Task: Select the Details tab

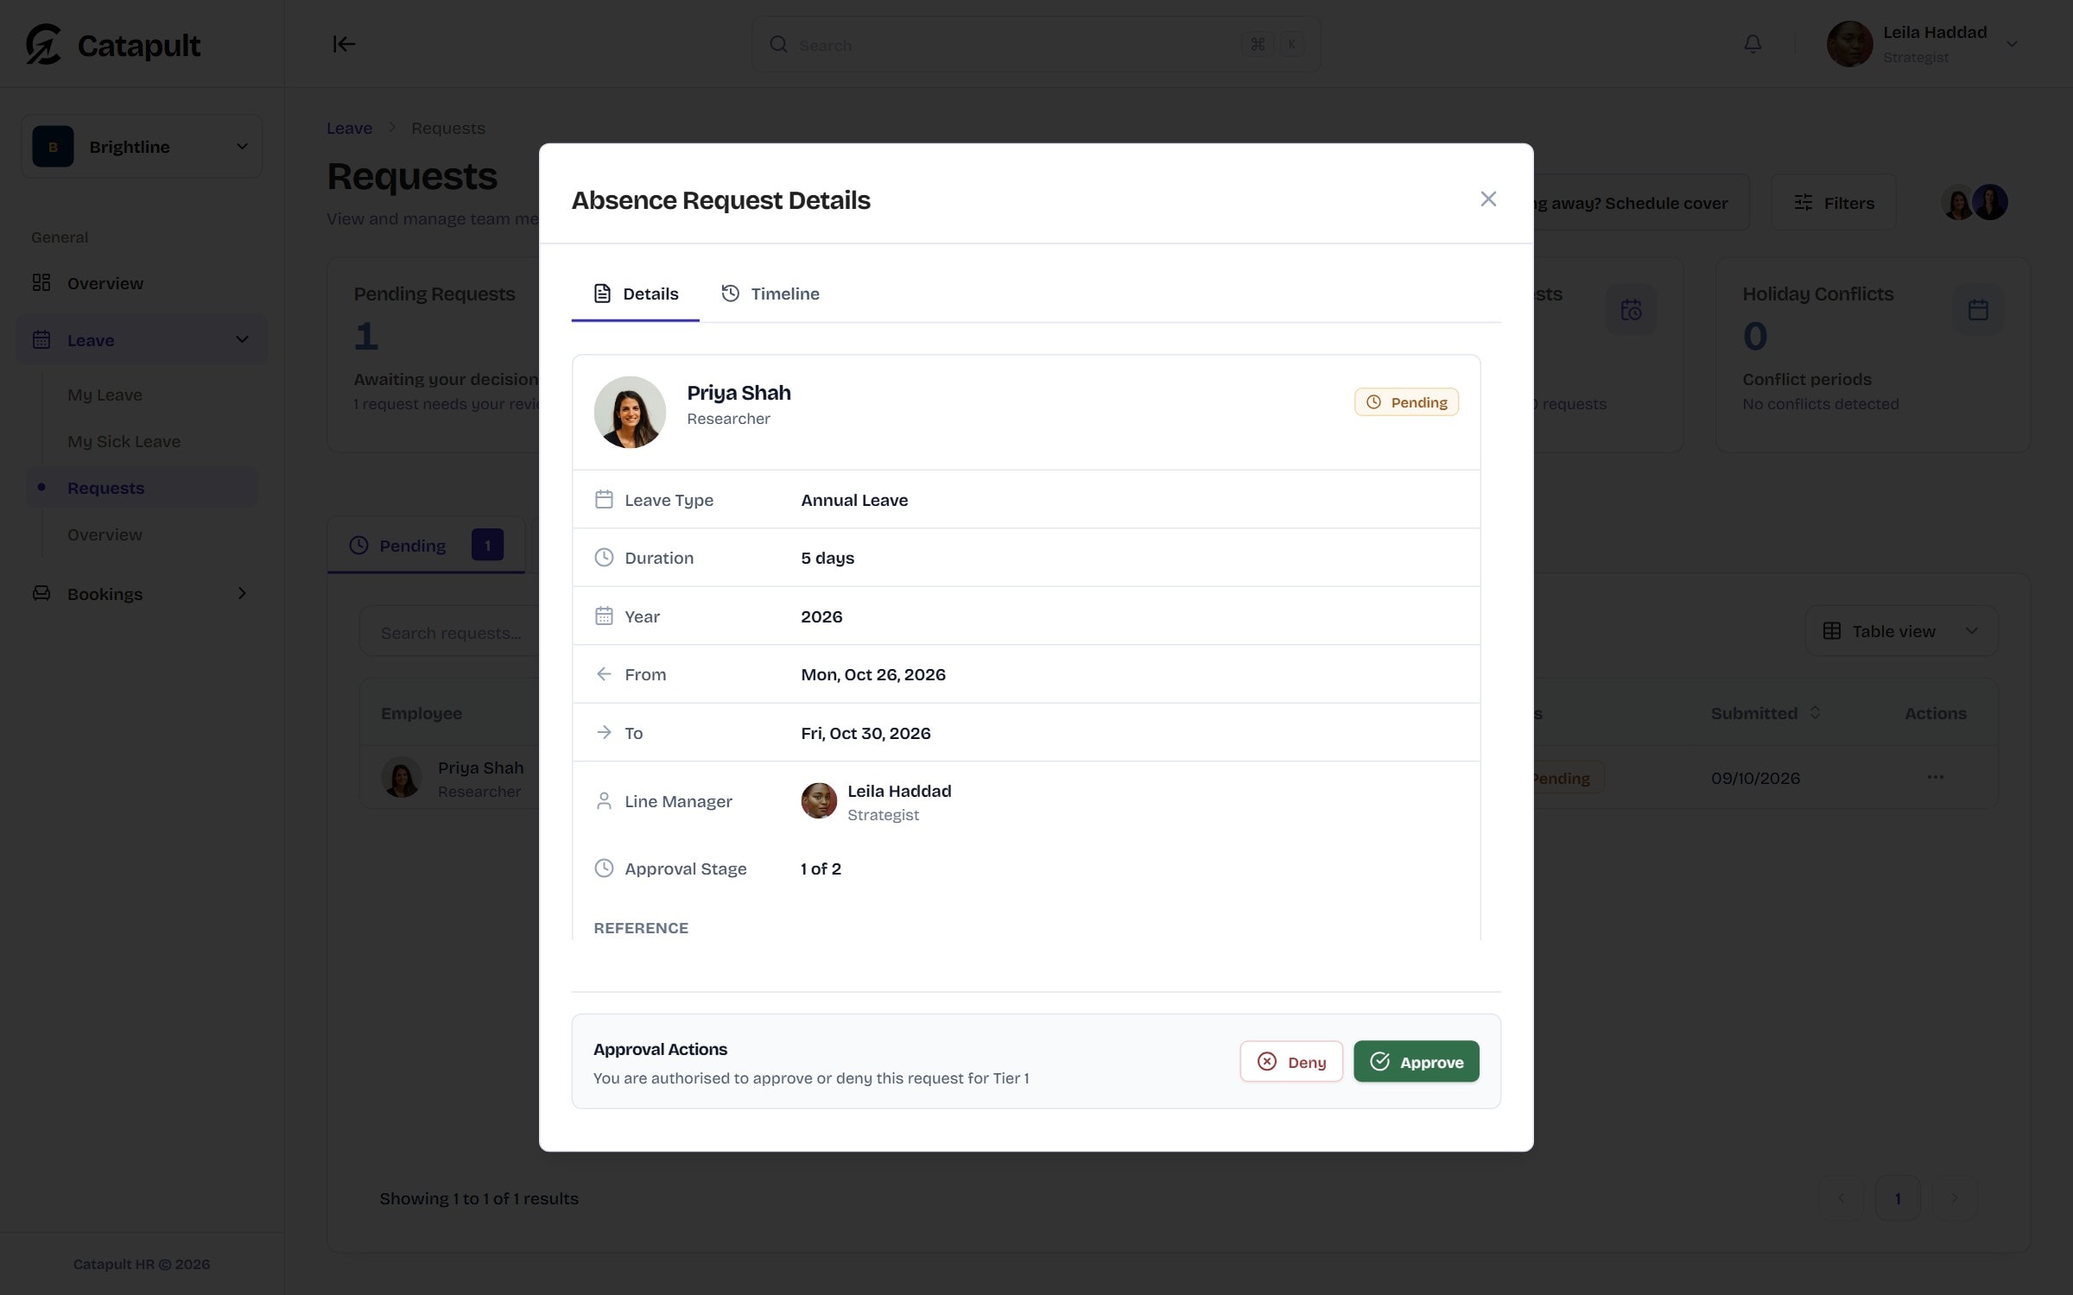Action: point(636,294)
